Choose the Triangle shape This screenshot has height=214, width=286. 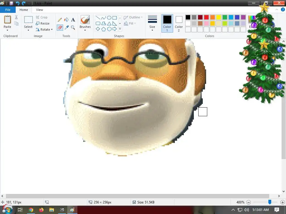[109, 23]
